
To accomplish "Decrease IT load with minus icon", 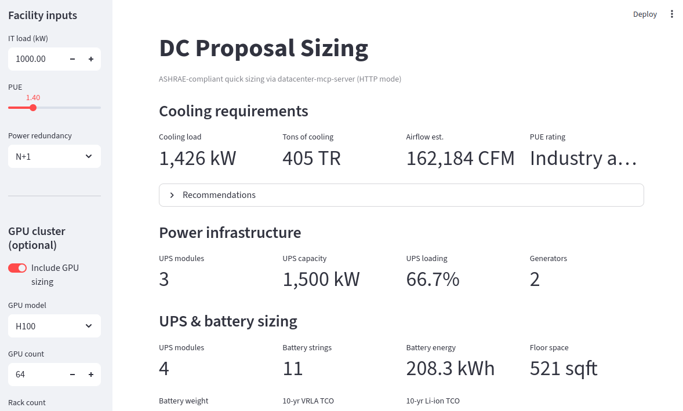I will pos(72,59).
